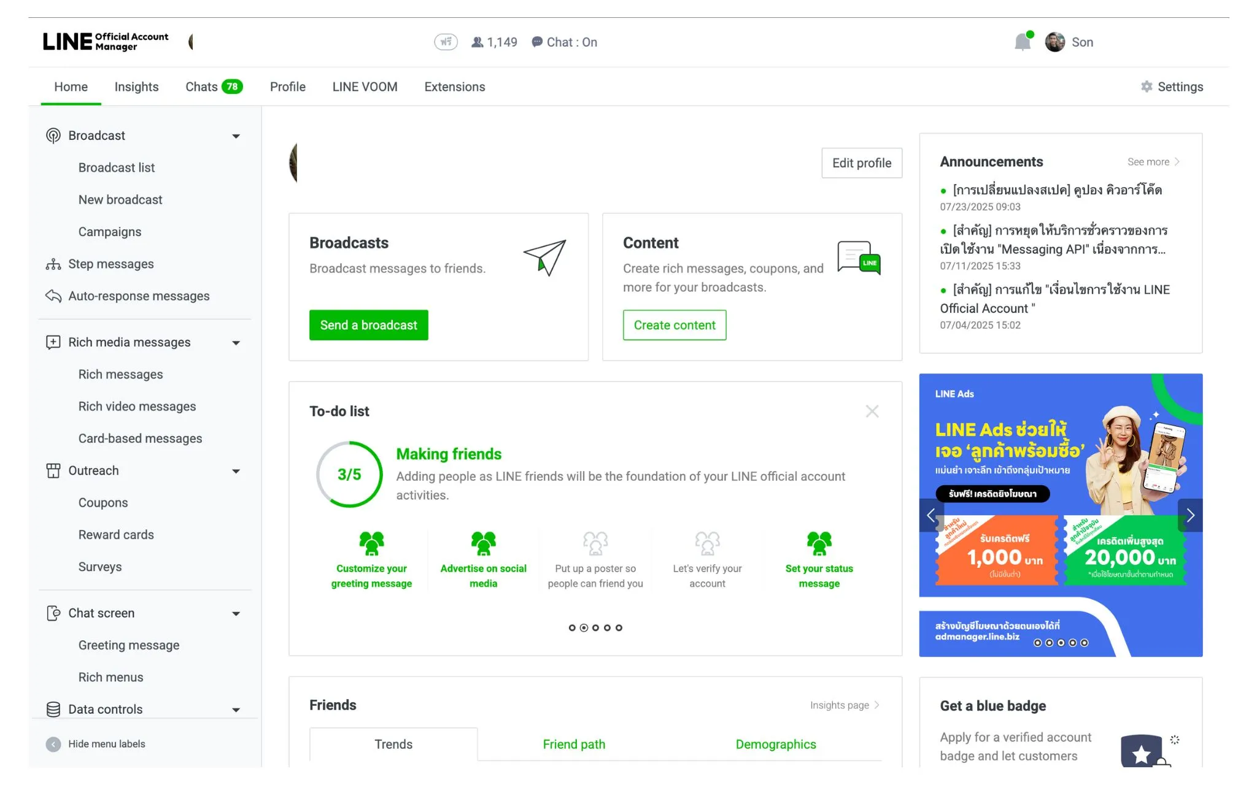This screenshot has height=785, width=1257.
Task: Select last LINE Ads banner dot
Action: [1085, 643]
